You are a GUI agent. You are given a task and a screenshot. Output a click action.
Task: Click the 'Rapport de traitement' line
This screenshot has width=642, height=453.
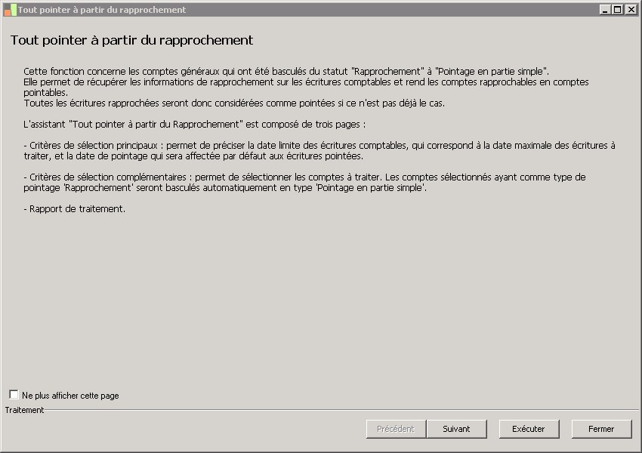click(x=75, y=208)
